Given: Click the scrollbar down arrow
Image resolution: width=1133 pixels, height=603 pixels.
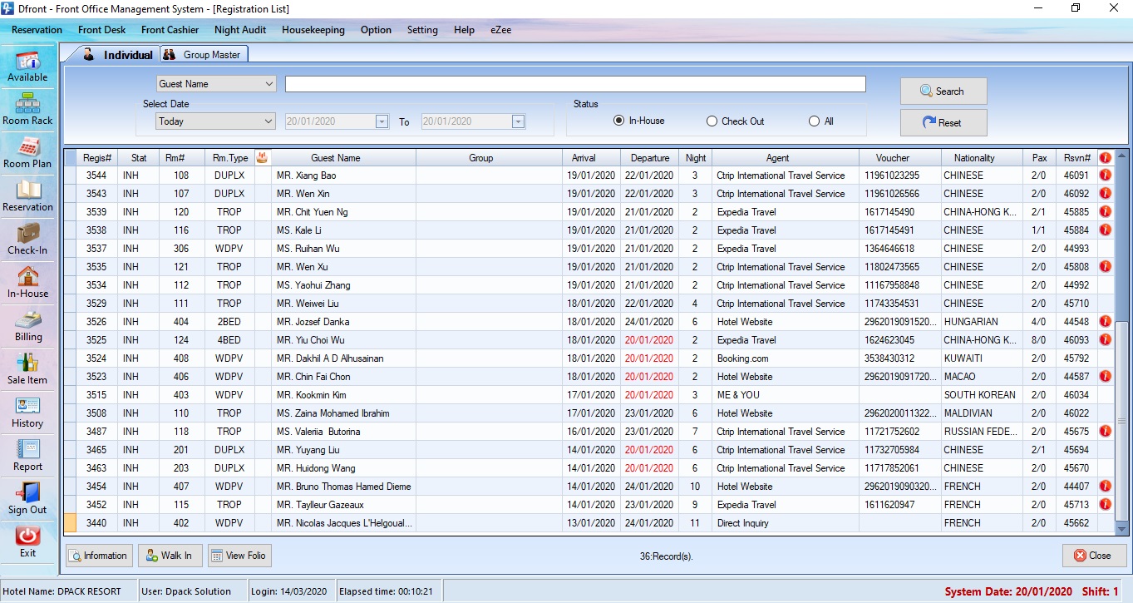Looking at the screenshot, I should (1121, 529).
